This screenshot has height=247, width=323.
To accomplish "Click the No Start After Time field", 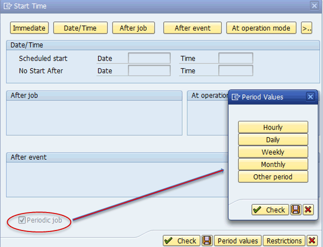I will point(236,70).
